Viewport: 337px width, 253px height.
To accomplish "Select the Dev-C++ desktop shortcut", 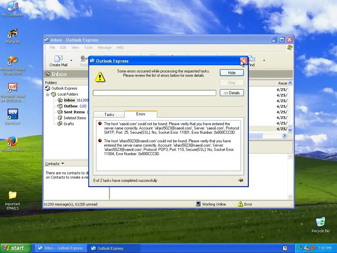I will click(13, 117).
